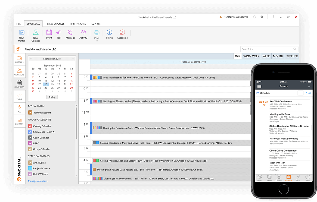
Task: Switch to TIMELINE view
Action: click(x=292, y=56)
